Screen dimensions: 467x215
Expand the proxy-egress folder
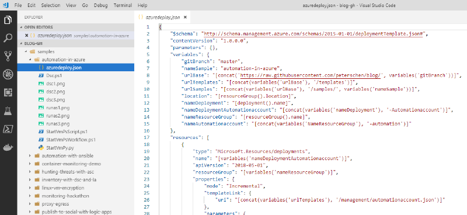click(x=30, y=204)
